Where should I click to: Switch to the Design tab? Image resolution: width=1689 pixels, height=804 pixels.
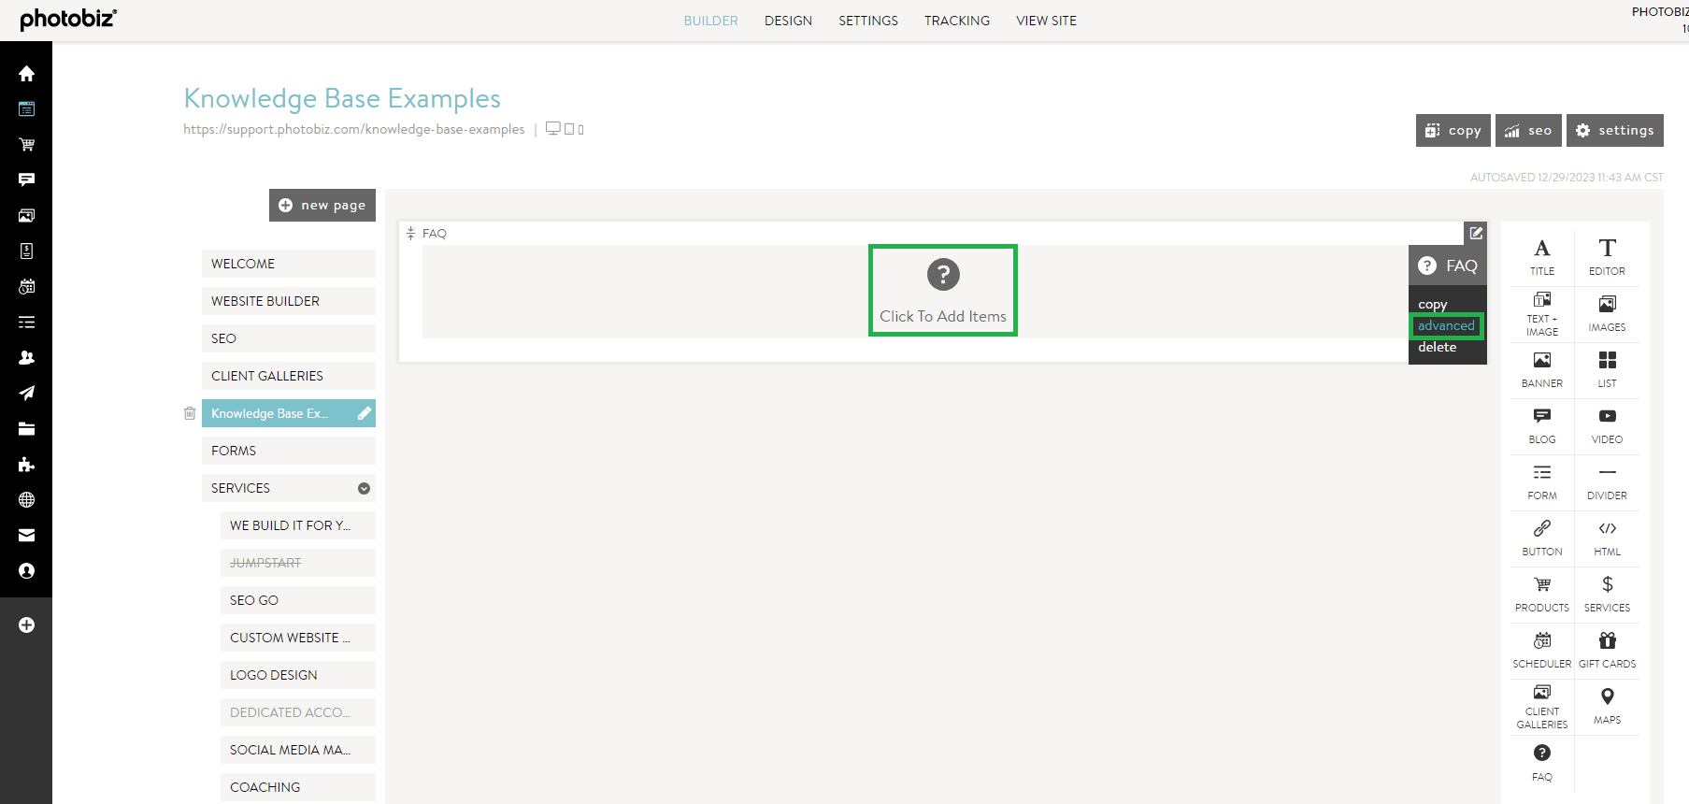788,21
